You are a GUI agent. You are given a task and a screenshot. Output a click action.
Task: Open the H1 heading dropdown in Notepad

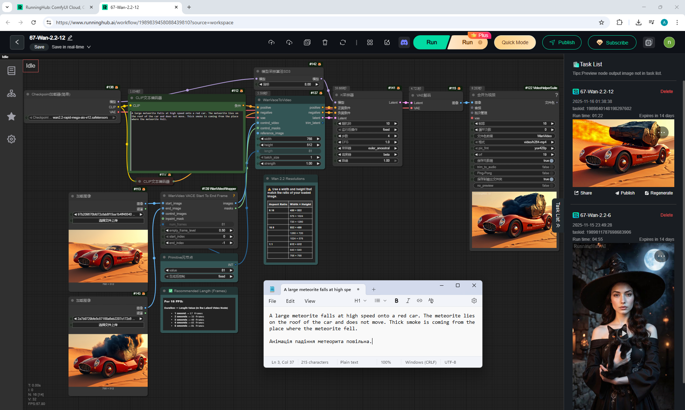point(360,301)
